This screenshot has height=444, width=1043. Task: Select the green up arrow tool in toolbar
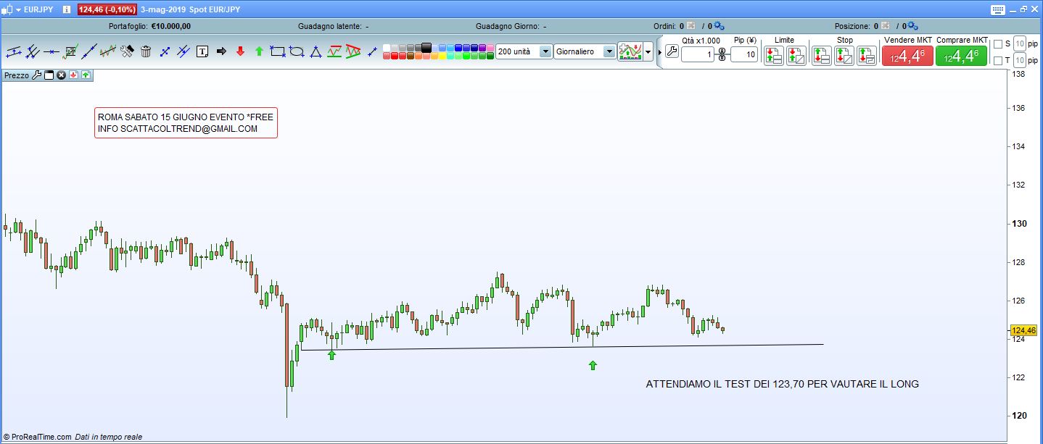click(259, 51)
